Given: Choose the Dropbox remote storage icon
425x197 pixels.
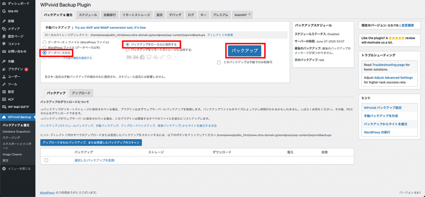Looking at the screenshot, I should click(149, 56).
